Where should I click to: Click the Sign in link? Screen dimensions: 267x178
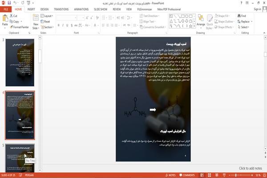257,9
